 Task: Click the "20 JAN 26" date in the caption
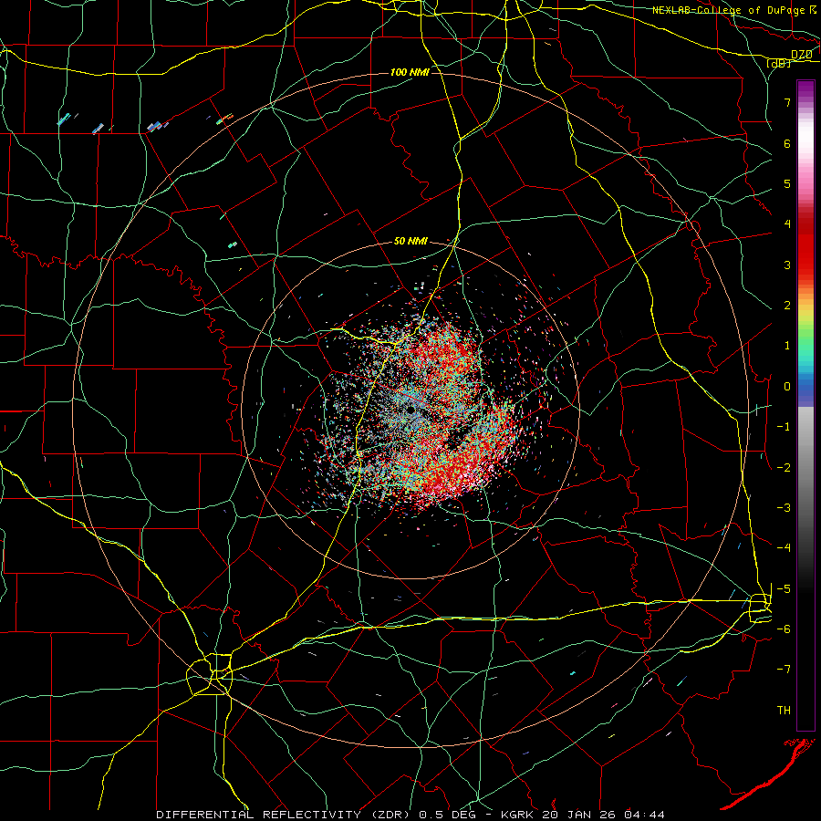578,815
